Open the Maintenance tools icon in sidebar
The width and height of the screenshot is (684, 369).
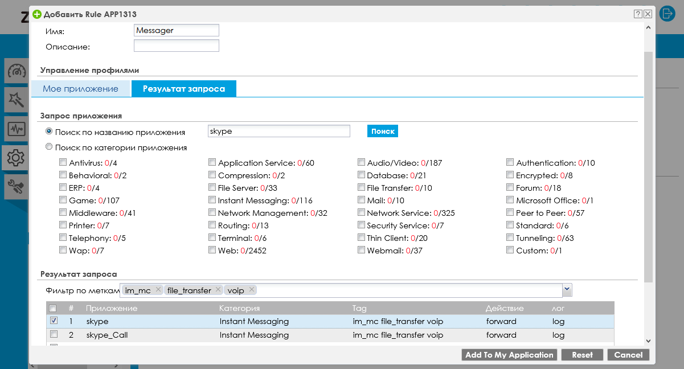[17, 186]
